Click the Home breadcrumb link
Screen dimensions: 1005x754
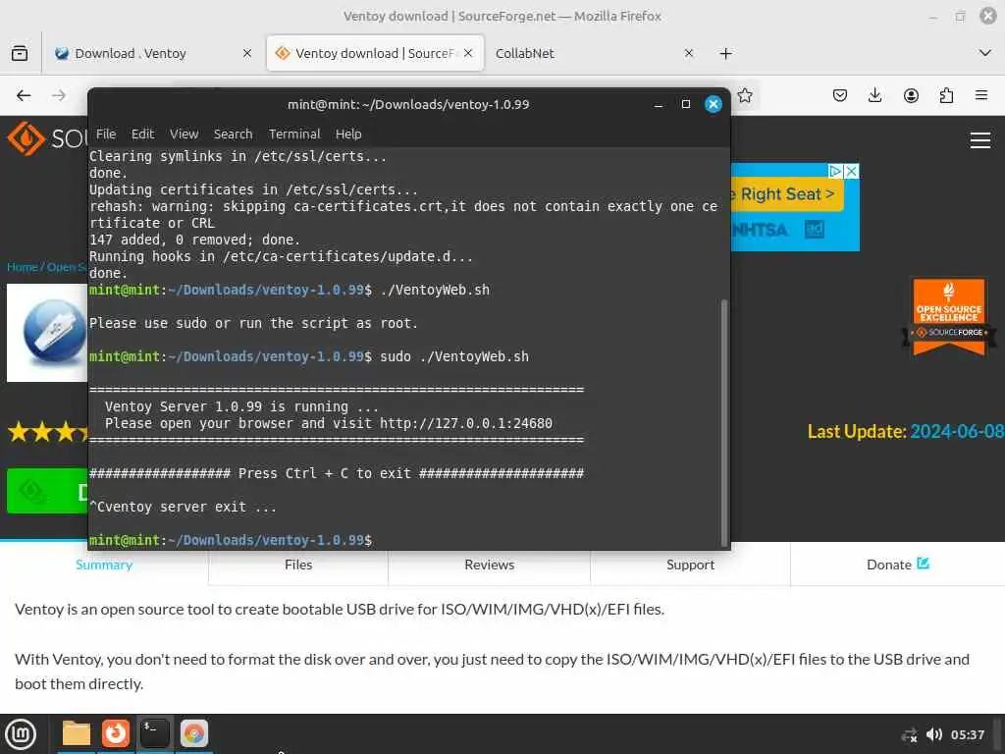[x=22, y=267]
